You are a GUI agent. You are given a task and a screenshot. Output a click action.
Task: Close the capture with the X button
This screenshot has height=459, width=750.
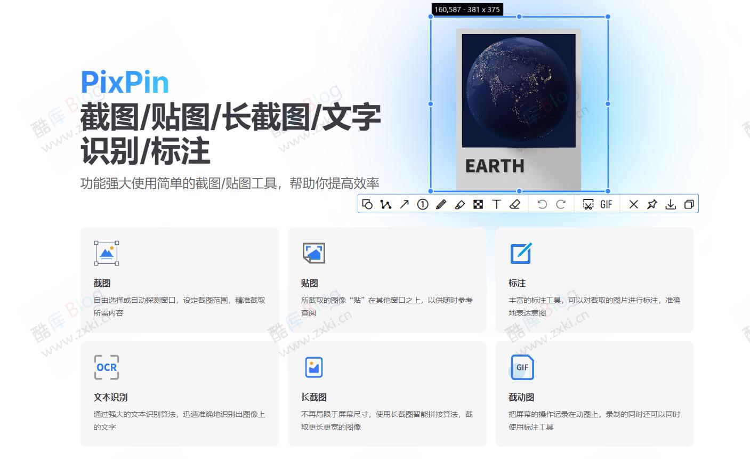click(x=633, y=204)
